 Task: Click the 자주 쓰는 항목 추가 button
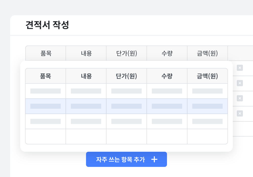pos(126,159)
